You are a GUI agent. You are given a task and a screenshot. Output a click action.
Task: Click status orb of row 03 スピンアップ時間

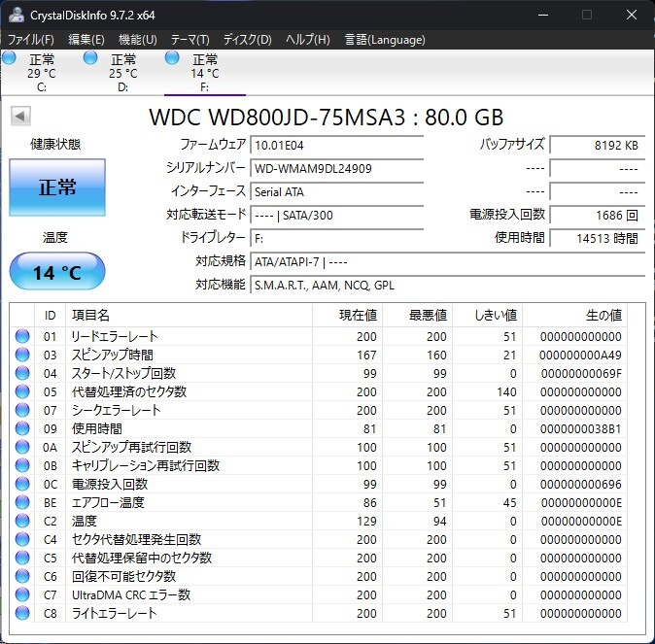(x=22, y=355)
